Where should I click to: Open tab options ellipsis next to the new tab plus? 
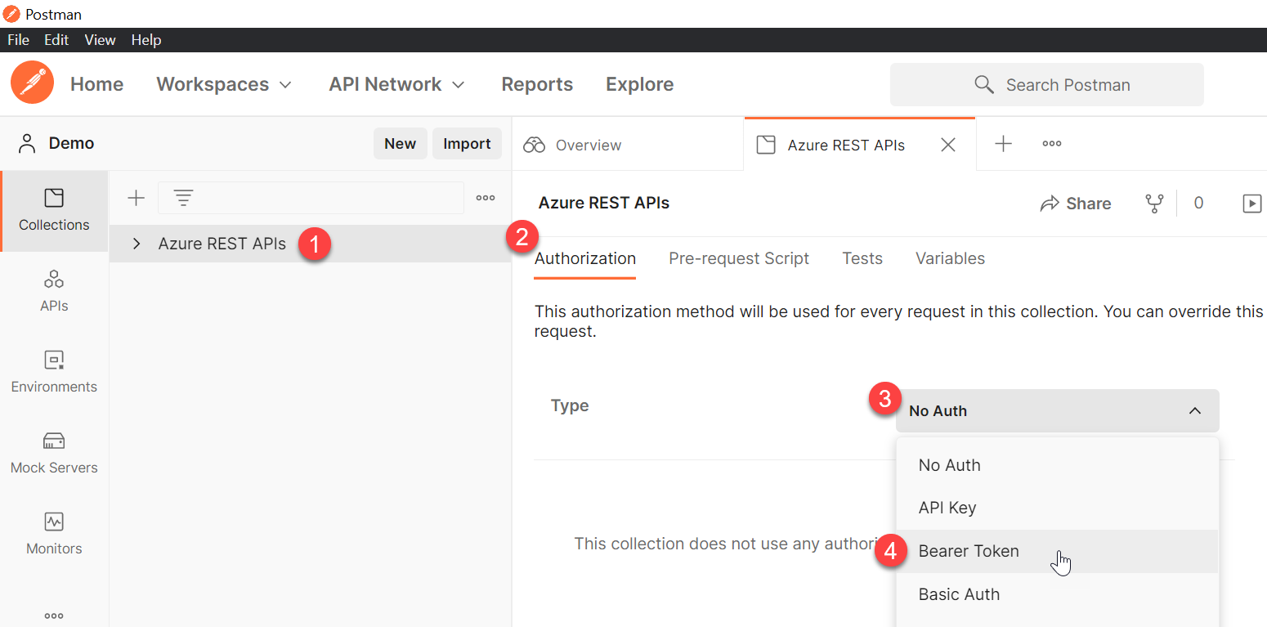coord(1052,144)
